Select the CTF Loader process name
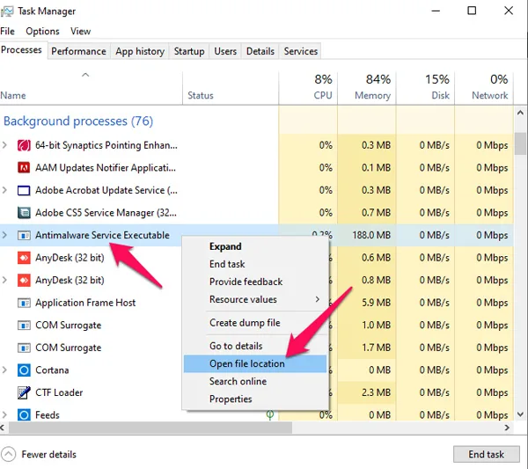 [x=59, y=392]
